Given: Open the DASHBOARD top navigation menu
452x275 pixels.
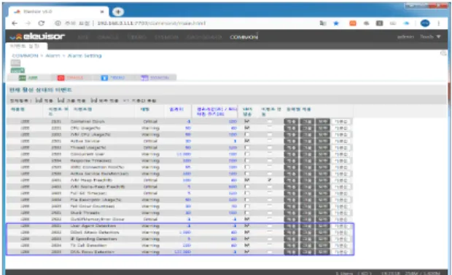Looking at the screenshot, I should click(x=204, y=37).
